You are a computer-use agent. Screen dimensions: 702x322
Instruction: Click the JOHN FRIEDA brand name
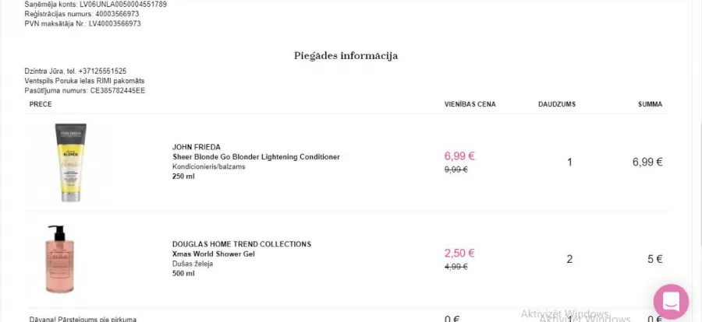(x=196, y=147)
